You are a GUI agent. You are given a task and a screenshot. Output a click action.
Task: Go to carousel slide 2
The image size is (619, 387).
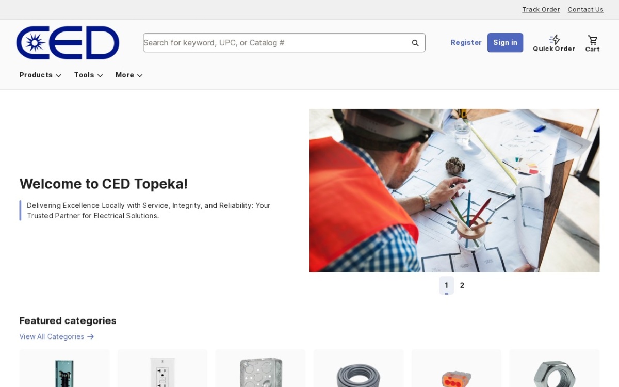[462, 285]
